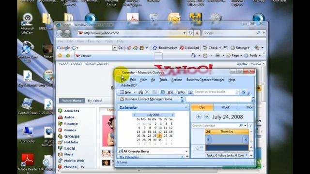Image resolution: width=310 pixels, height=174 pixels.
Task: Open the Outlook Help menu
Action: tap(232, 80)
